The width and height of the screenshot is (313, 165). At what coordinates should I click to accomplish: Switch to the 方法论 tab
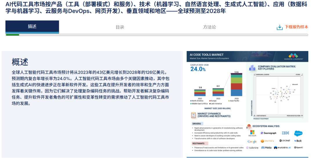[210, 27]
